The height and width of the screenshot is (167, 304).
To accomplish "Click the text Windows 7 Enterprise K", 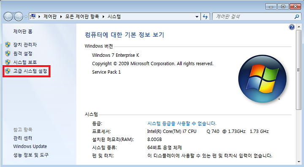I will [116, 55].
